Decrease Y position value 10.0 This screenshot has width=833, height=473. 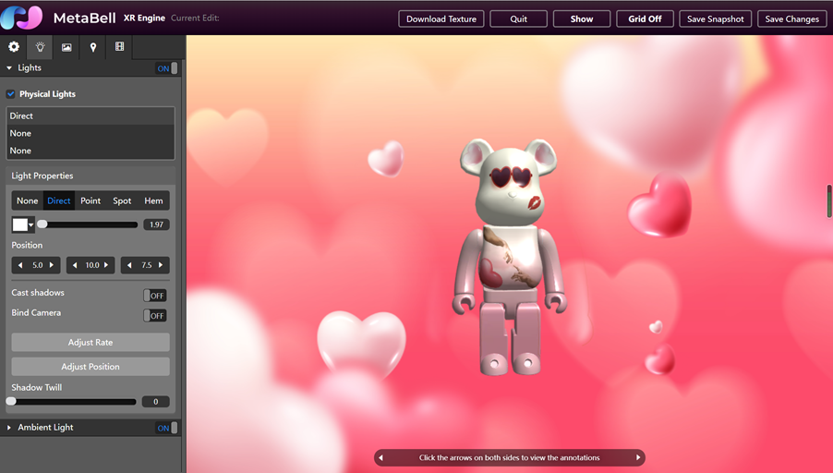click(x=75, y=265)
